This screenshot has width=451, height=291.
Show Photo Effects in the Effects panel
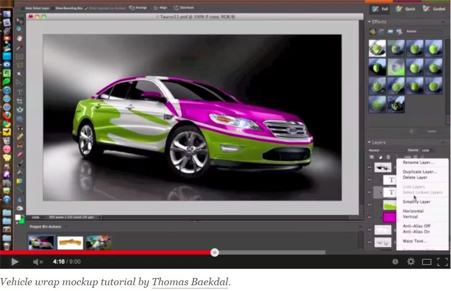[390, 32]
